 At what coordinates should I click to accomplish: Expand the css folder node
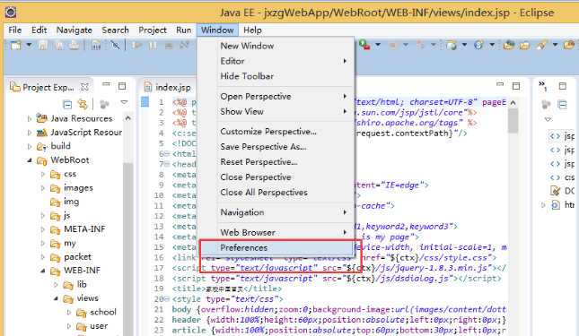pos(42,174)
